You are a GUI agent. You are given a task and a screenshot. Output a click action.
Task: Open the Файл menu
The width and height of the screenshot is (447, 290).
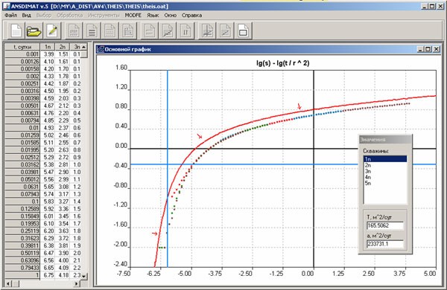pos(10,15)
